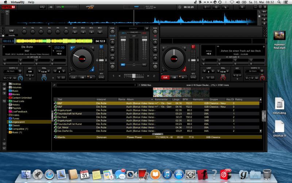Click the red deck 2 selector above pitch fader
The height and width of the screenshot is (183, 292).
[x=193, y=47]
